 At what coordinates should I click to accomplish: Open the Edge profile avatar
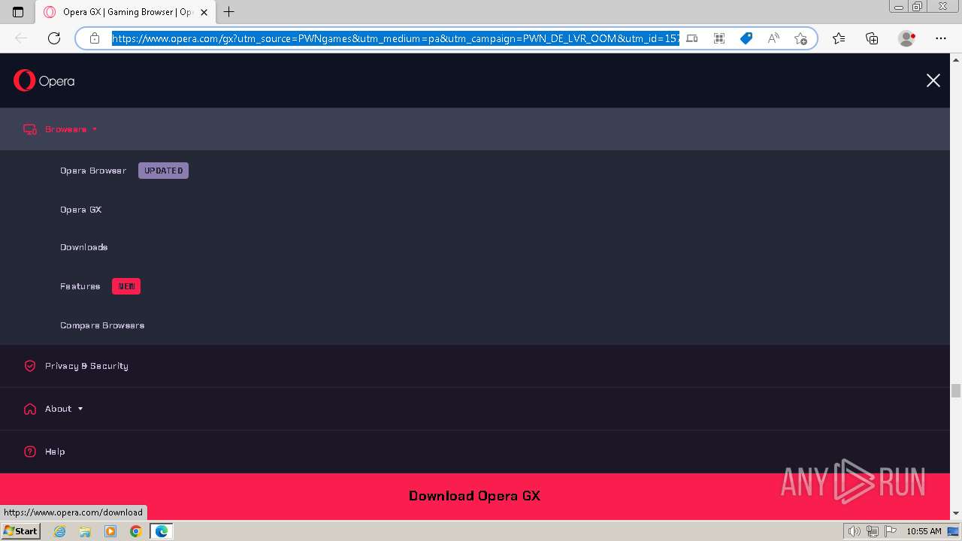tap(907, 38)
